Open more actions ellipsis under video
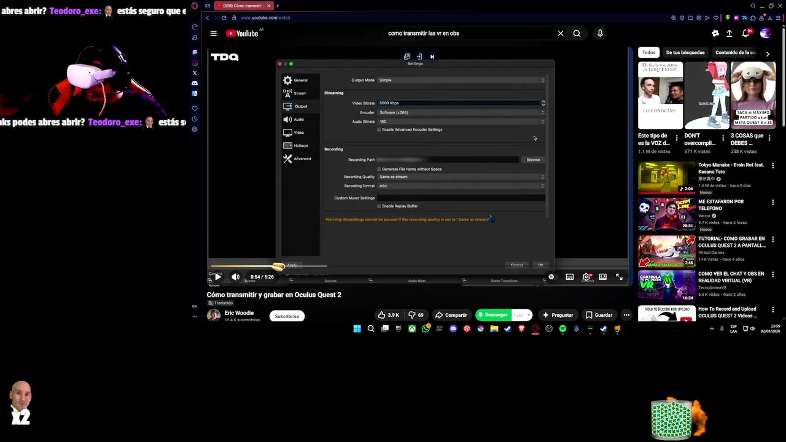Image resolution: width=786 pixels, height=442 pixels. coord(626,315)
